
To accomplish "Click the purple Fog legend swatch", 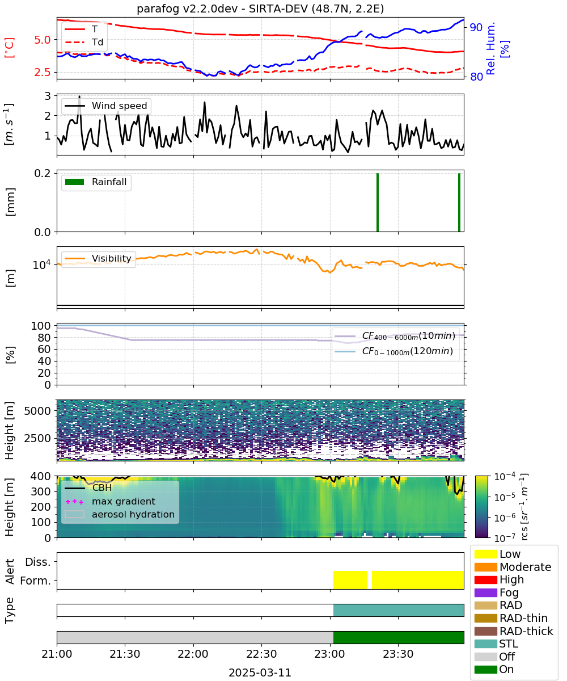I will [485, 592].
